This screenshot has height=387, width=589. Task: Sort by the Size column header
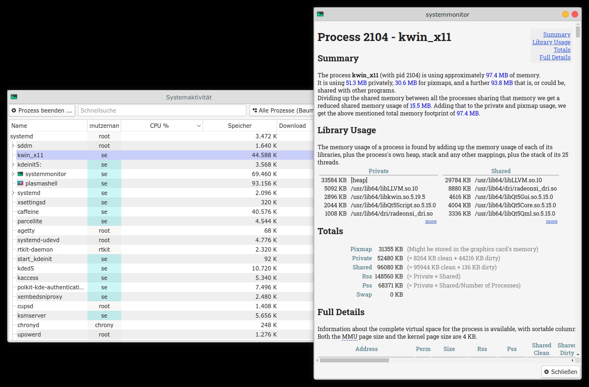449,349
